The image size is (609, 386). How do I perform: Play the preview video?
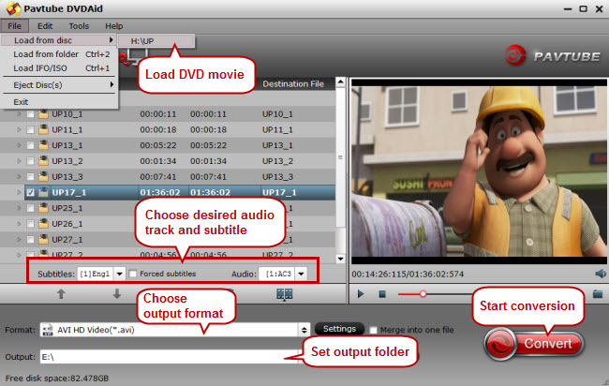361,294
